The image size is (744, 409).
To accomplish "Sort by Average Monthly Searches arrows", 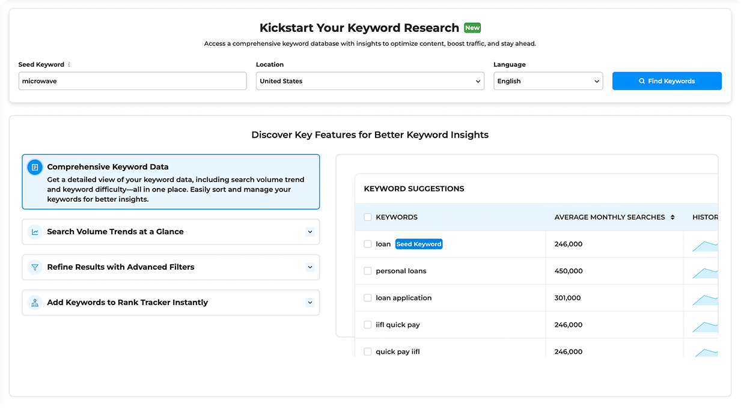I will (672, 217).
